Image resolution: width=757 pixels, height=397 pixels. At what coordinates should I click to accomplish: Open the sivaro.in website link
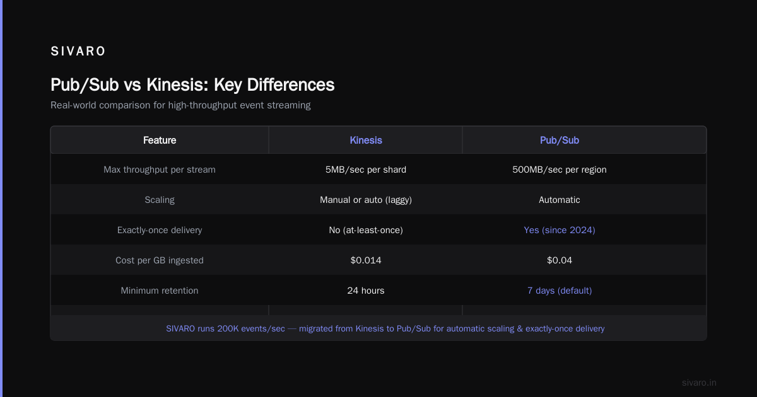699,383
